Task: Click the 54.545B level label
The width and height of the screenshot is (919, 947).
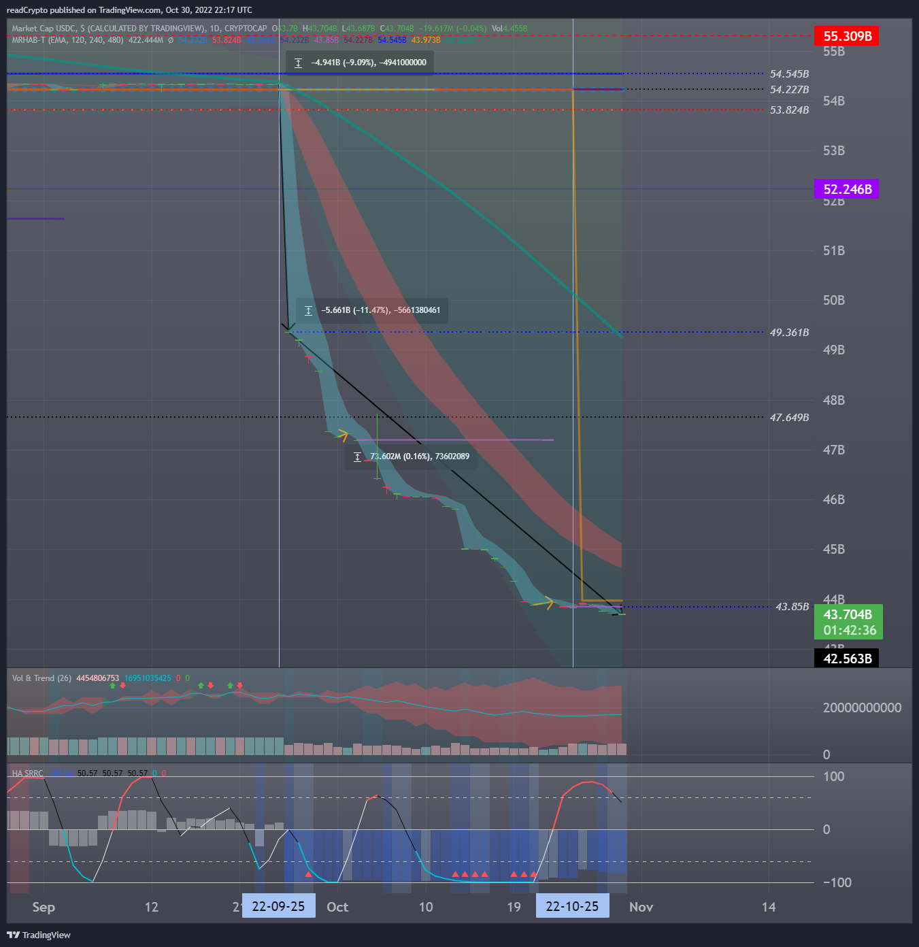Action: (x=789, y=73)
